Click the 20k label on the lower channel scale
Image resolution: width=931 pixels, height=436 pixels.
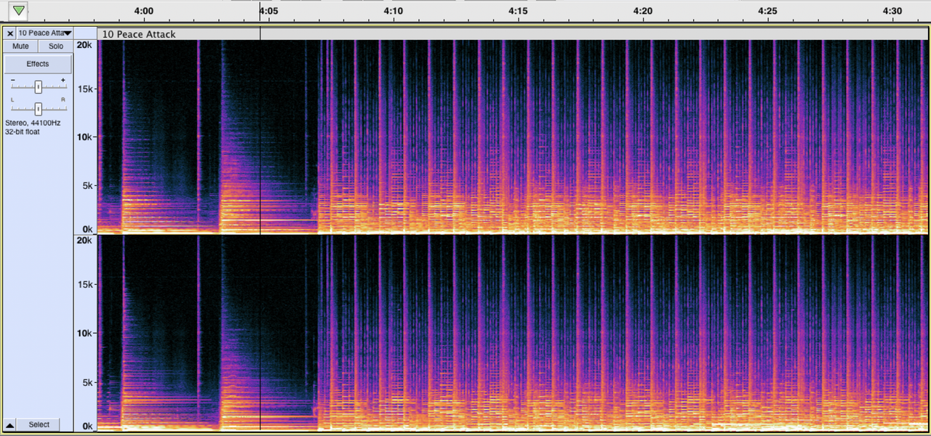coord(84,241)
